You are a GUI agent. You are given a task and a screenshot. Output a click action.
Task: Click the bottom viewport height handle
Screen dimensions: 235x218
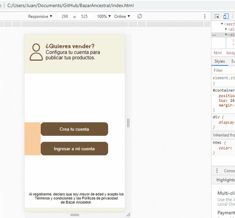75,215
